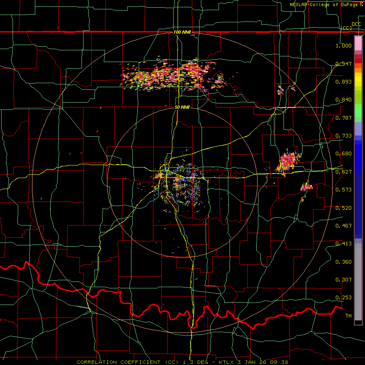Image resolution: width=365 pixels, height=365 pixels.
Task: Select the lavender color bar segment
Action: click(358, 129)
